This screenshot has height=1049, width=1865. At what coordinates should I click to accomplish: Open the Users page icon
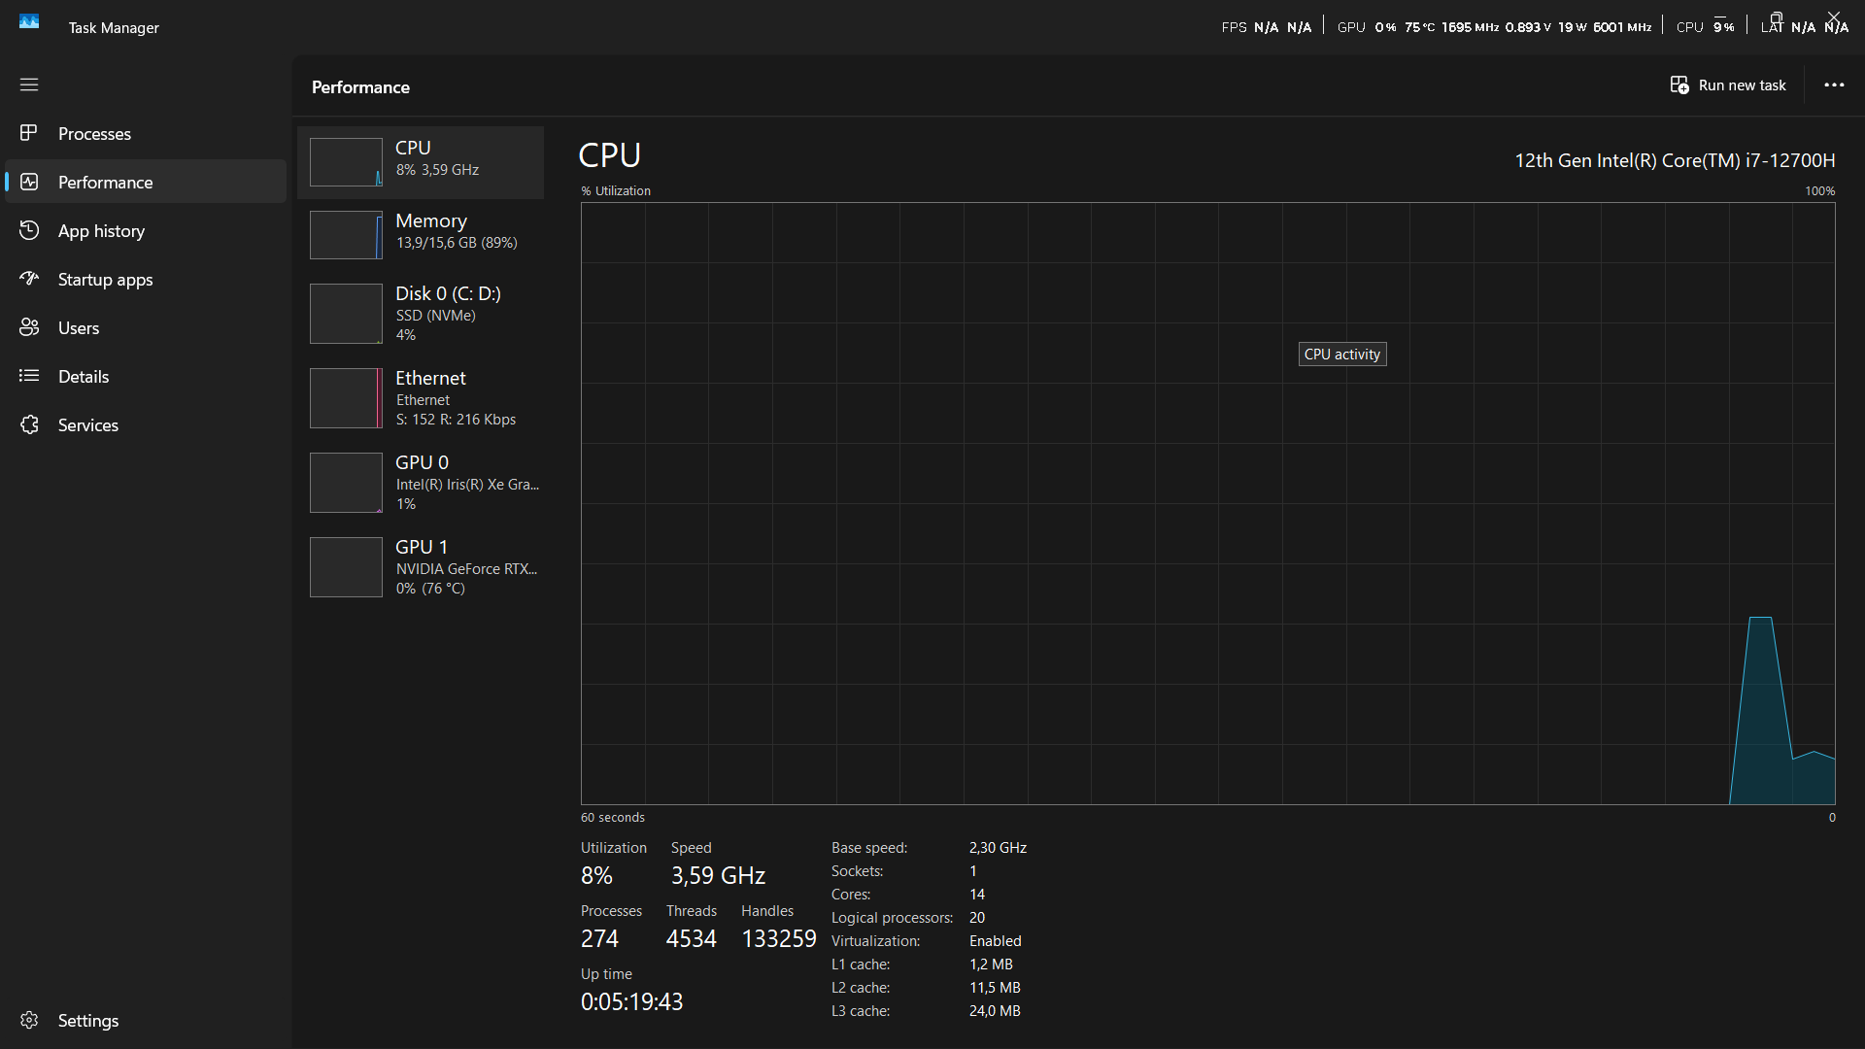click(29, 327)
